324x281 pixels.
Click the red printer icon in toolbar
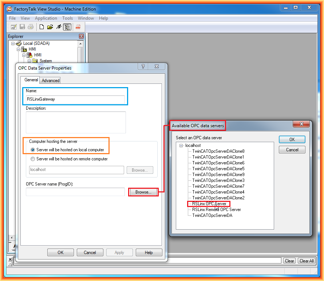78,27
